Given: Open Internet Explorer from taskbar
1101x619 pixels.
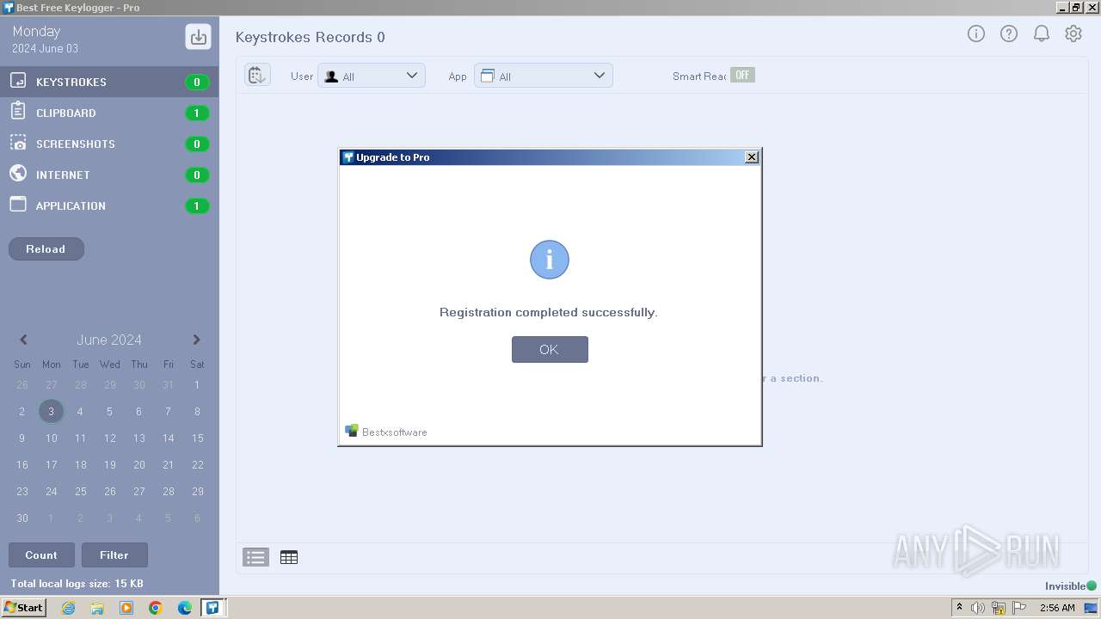Looking at the screenshot, I should point(69,608).
